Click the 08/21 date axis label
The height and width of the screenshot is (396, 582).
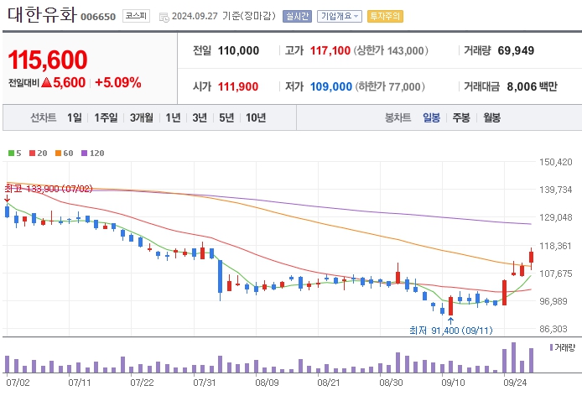coord(329,383)
